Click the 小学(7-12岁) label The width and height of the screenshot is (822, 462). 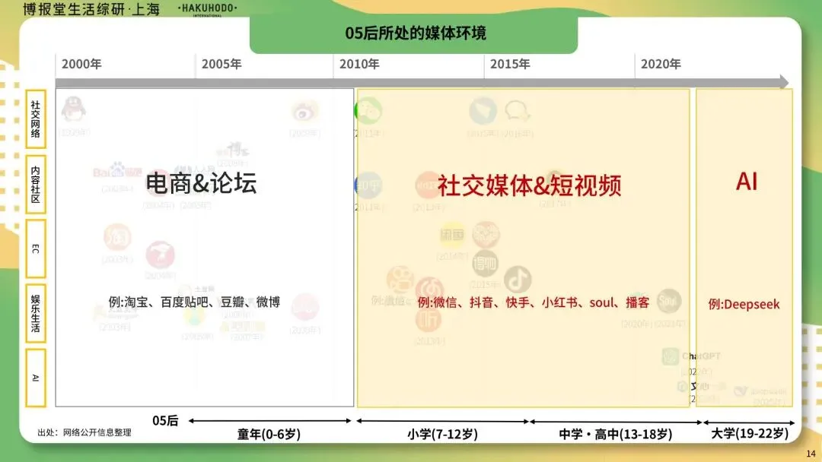pos(442,435)
